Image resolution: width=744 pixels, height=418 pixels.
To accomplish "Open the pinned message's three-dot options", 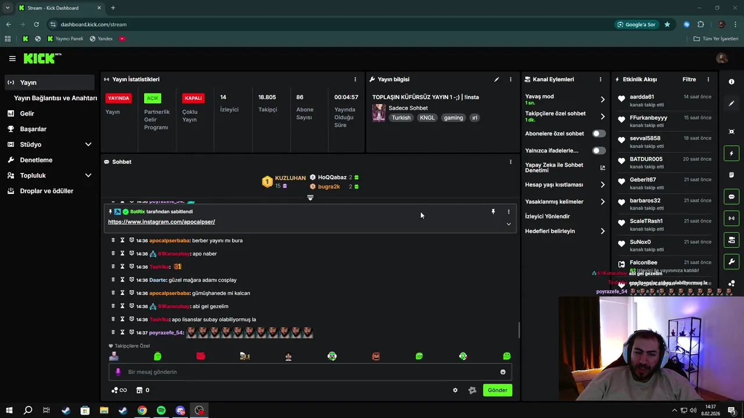I will tap(509, 212).
